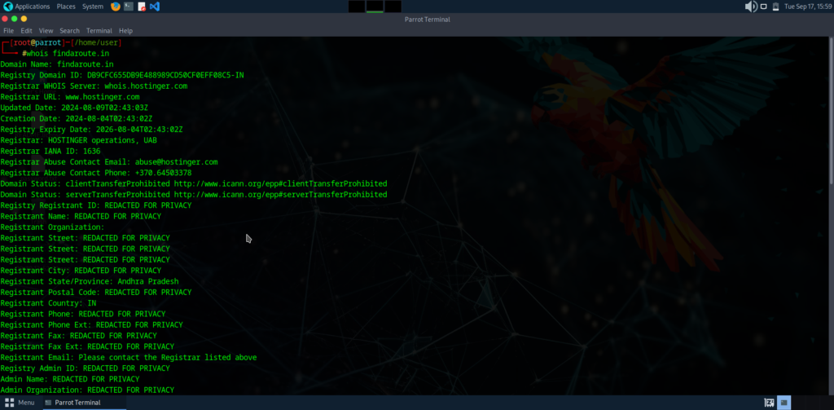Open the text editor launcher icon
Image resolution: width=834 pixels, height=410 pixels.
pos(142,7)
